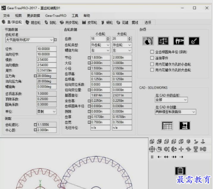Click the circle and square zoom window icon

(159, 149)
